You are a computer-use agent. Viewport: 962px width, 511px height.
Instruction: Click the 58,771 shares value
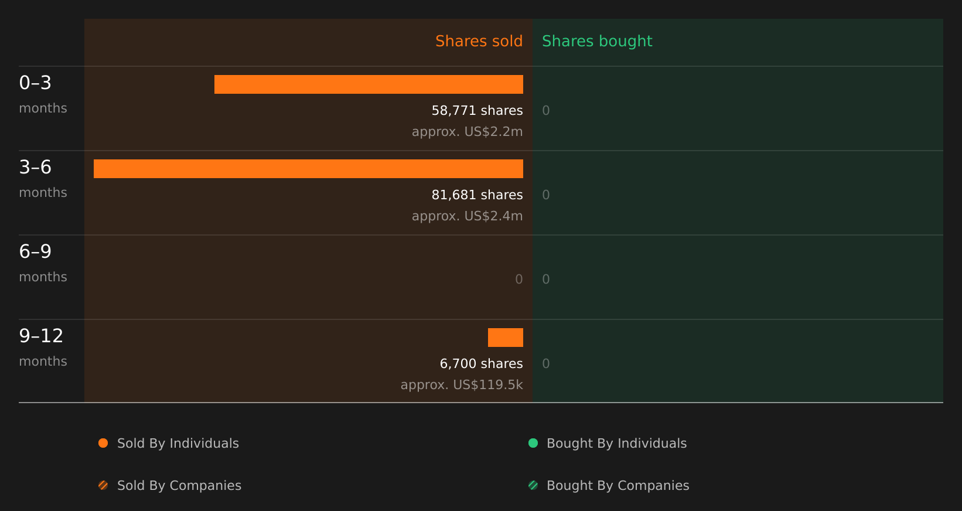477,111
